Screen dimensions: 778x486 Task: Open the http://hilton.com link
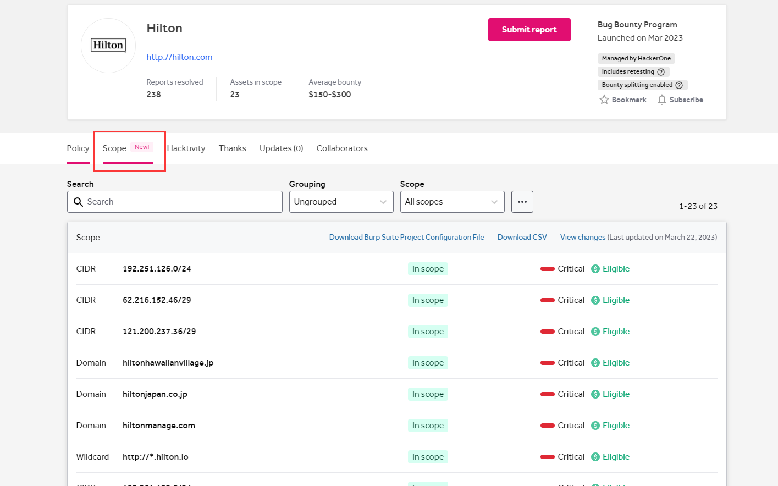[179, 57]
